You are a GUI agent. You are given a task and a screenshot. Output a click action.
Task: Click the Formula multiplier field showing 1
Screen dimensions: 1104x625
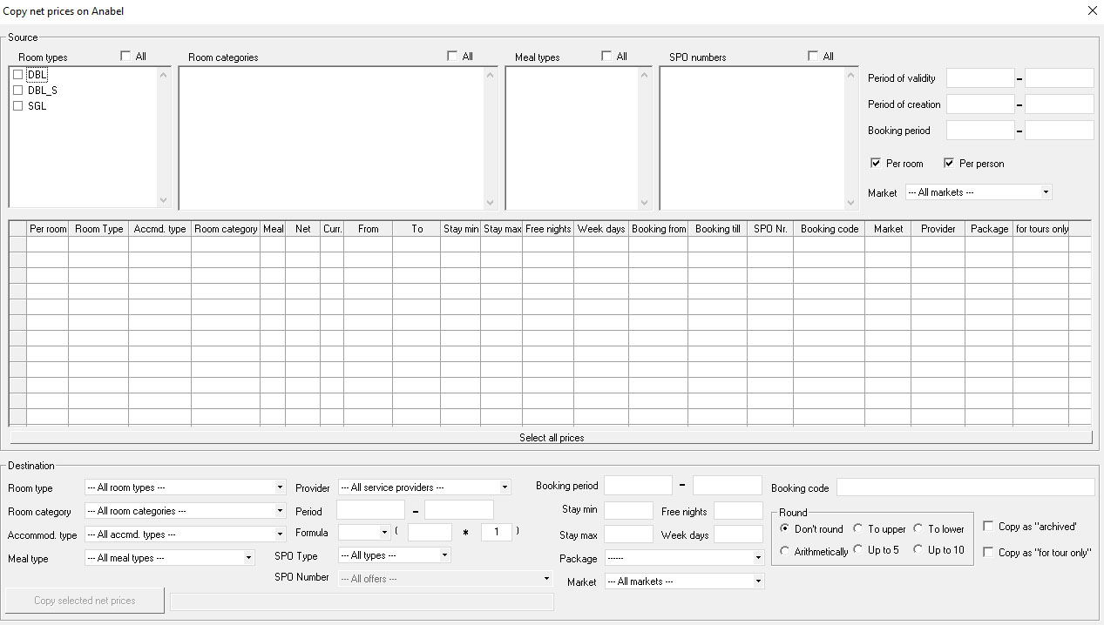point(497,532)
